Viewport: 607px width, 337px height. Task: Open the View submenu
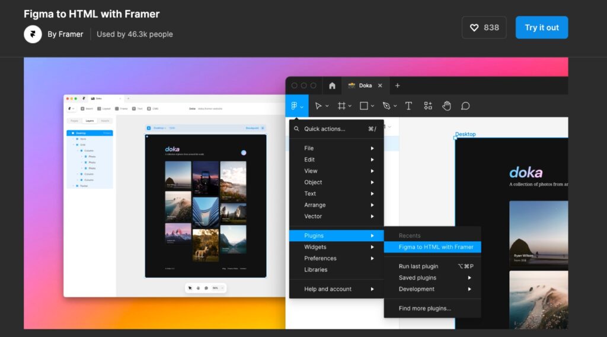coord(337,171)
